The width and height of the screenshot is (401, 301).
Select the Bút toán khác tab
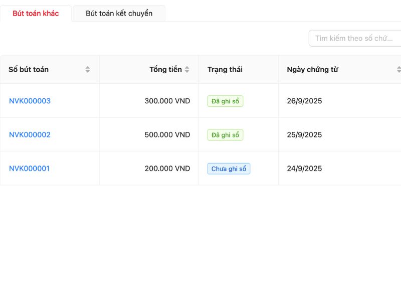click(36, 14)
